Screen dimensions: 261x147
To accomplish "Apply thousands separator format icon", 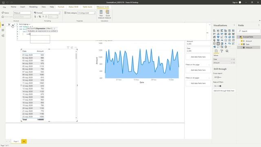I will tap(43, 17).
